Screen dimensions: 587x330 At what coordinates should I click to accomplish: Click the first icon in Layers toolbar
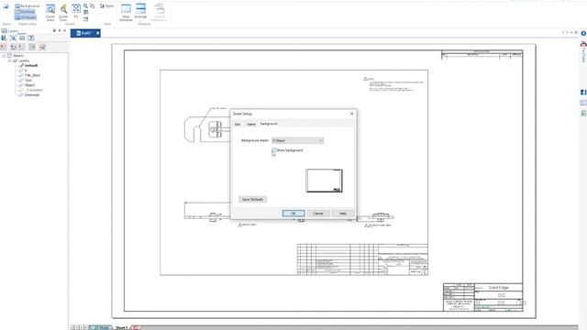pos(4,38)
